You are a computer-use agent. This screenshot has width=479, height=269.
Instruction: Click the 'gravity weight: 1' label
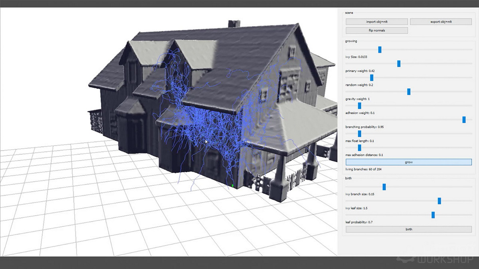[357, 99]
